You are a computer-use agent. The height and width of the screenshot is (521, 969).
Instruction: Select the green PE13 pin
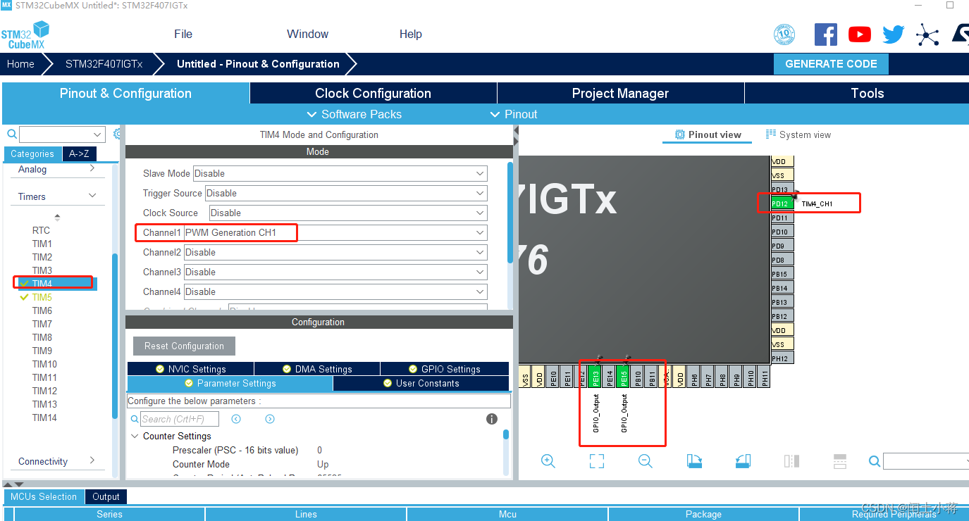pos(595,377)
